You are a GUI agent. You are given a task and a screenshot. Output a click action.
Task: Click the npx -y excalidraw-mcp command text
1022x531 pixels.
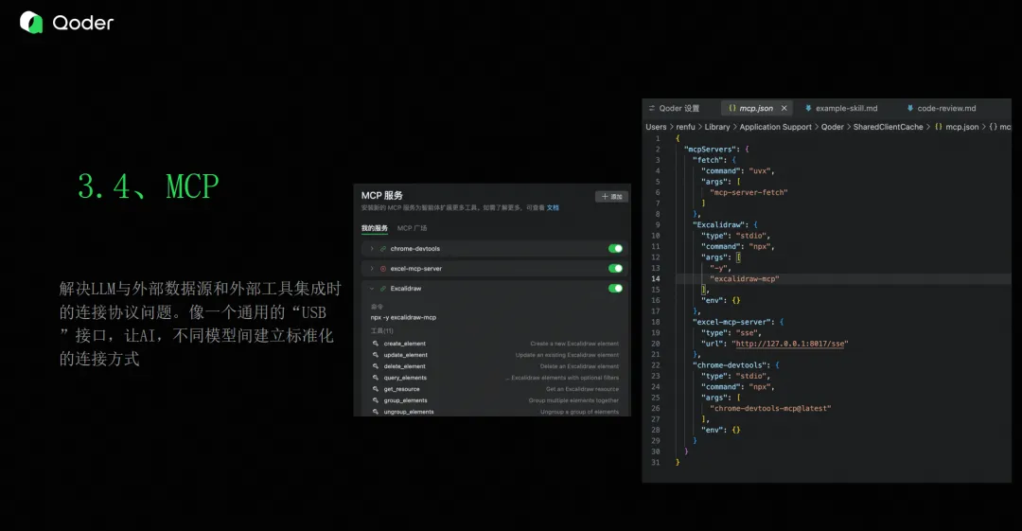point(403,318)
